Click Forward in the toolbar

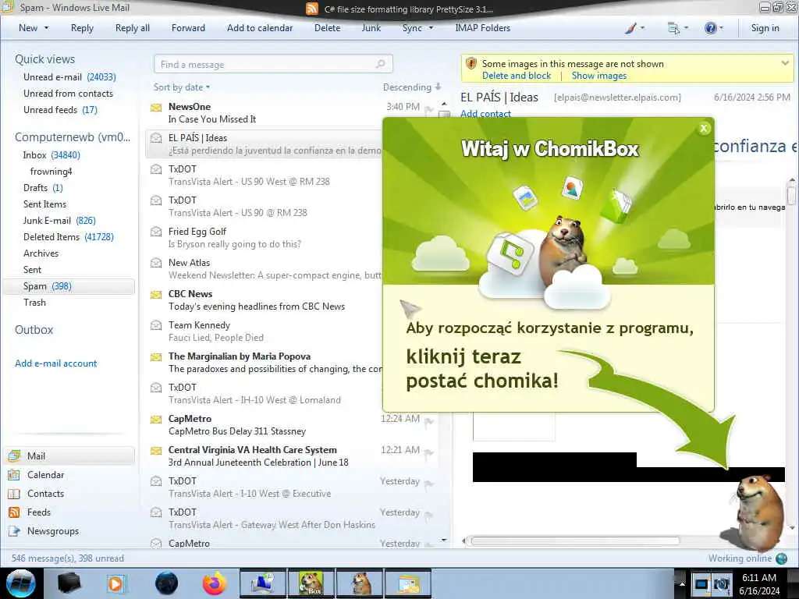coord(188,28)
